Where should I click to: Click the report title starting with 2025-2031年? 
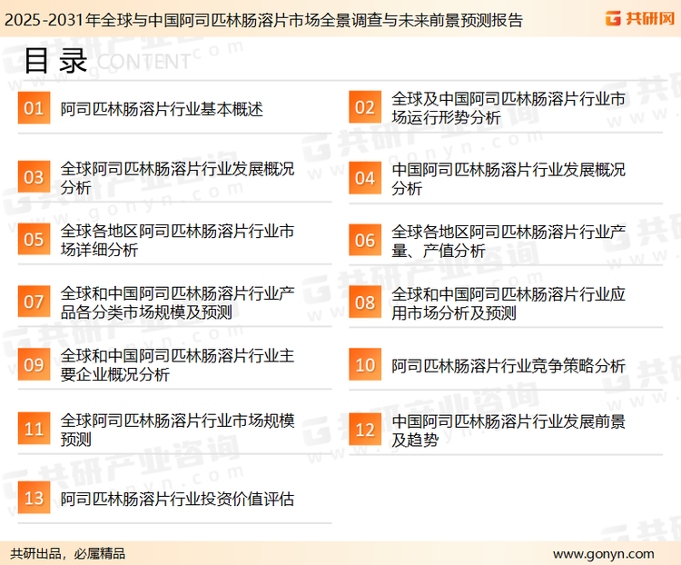point(263,20)
